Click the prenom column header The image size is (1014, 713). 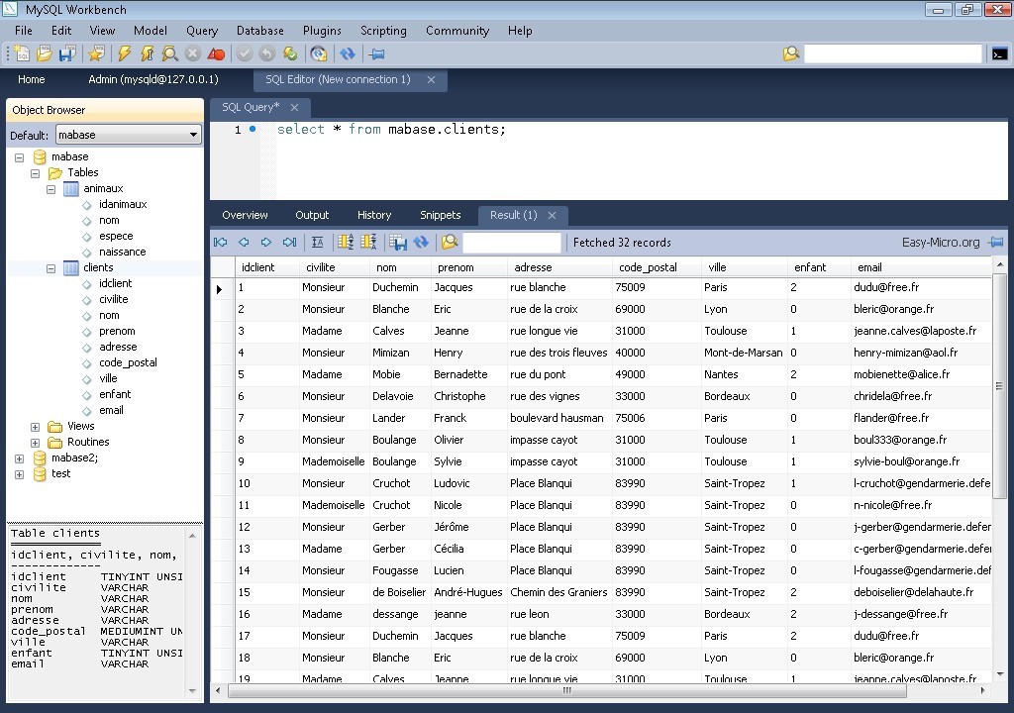pos(469,267)
